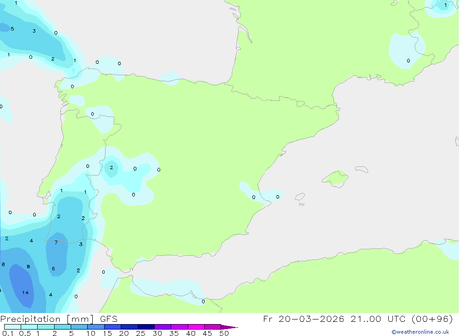Click the 'Precipitation [mm] GFS' title

click(x=59, y=319)
